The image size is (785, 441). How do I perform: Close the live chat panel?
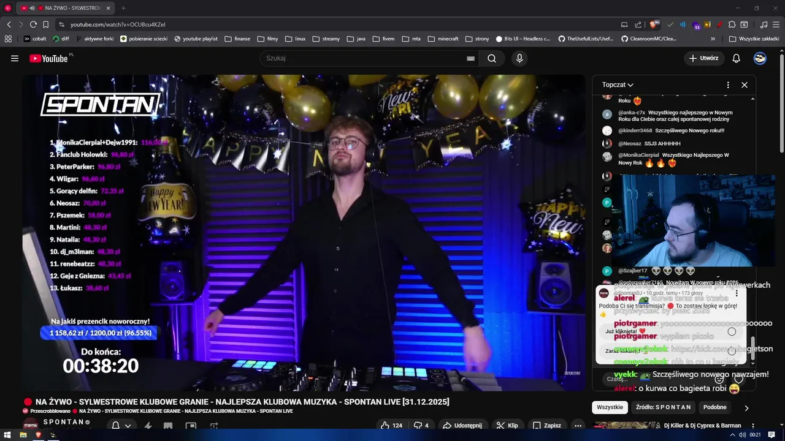745,85
